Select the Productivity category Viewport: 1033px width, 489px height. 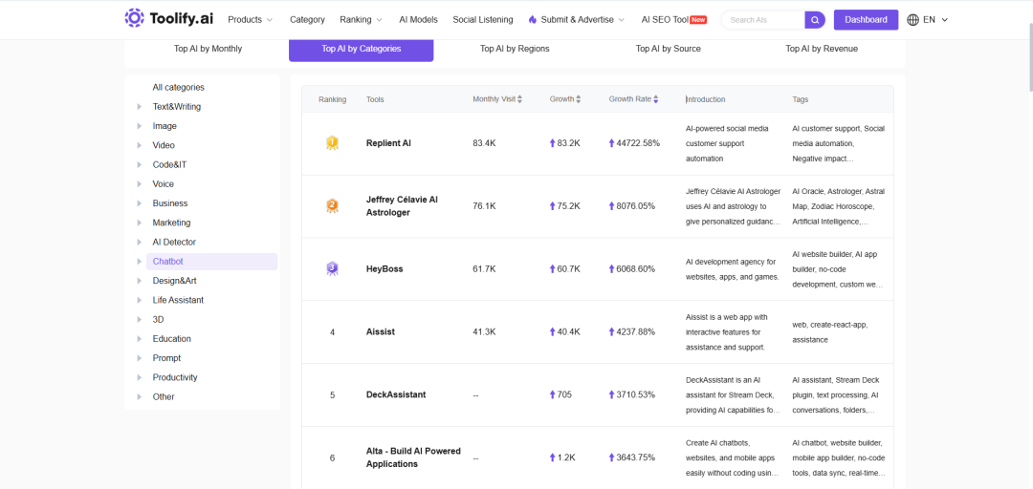point(175,377)
